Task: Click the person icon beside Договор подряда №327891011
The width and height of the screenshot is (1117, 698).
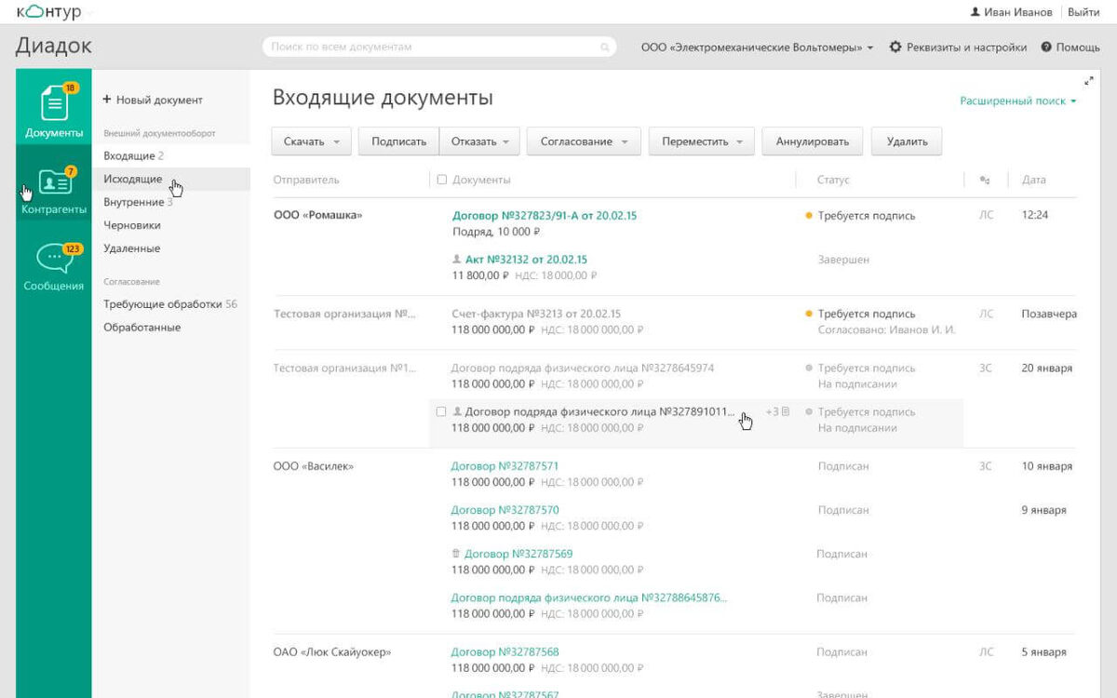Action: point(457,411)
